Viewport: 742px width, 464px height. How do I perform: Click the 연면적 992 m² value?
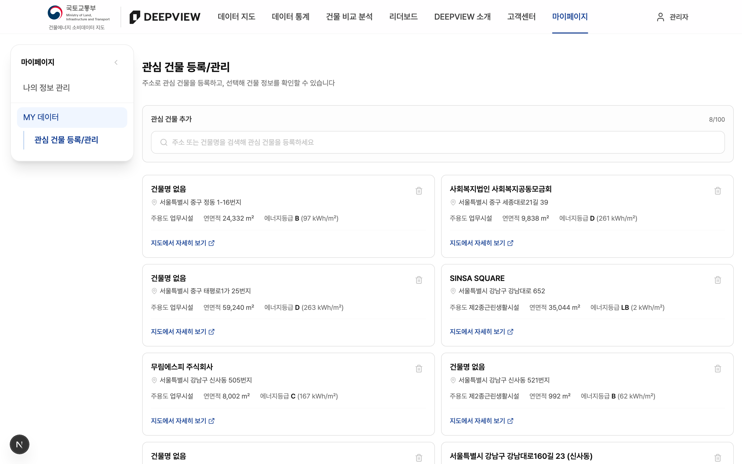point(550,396)
